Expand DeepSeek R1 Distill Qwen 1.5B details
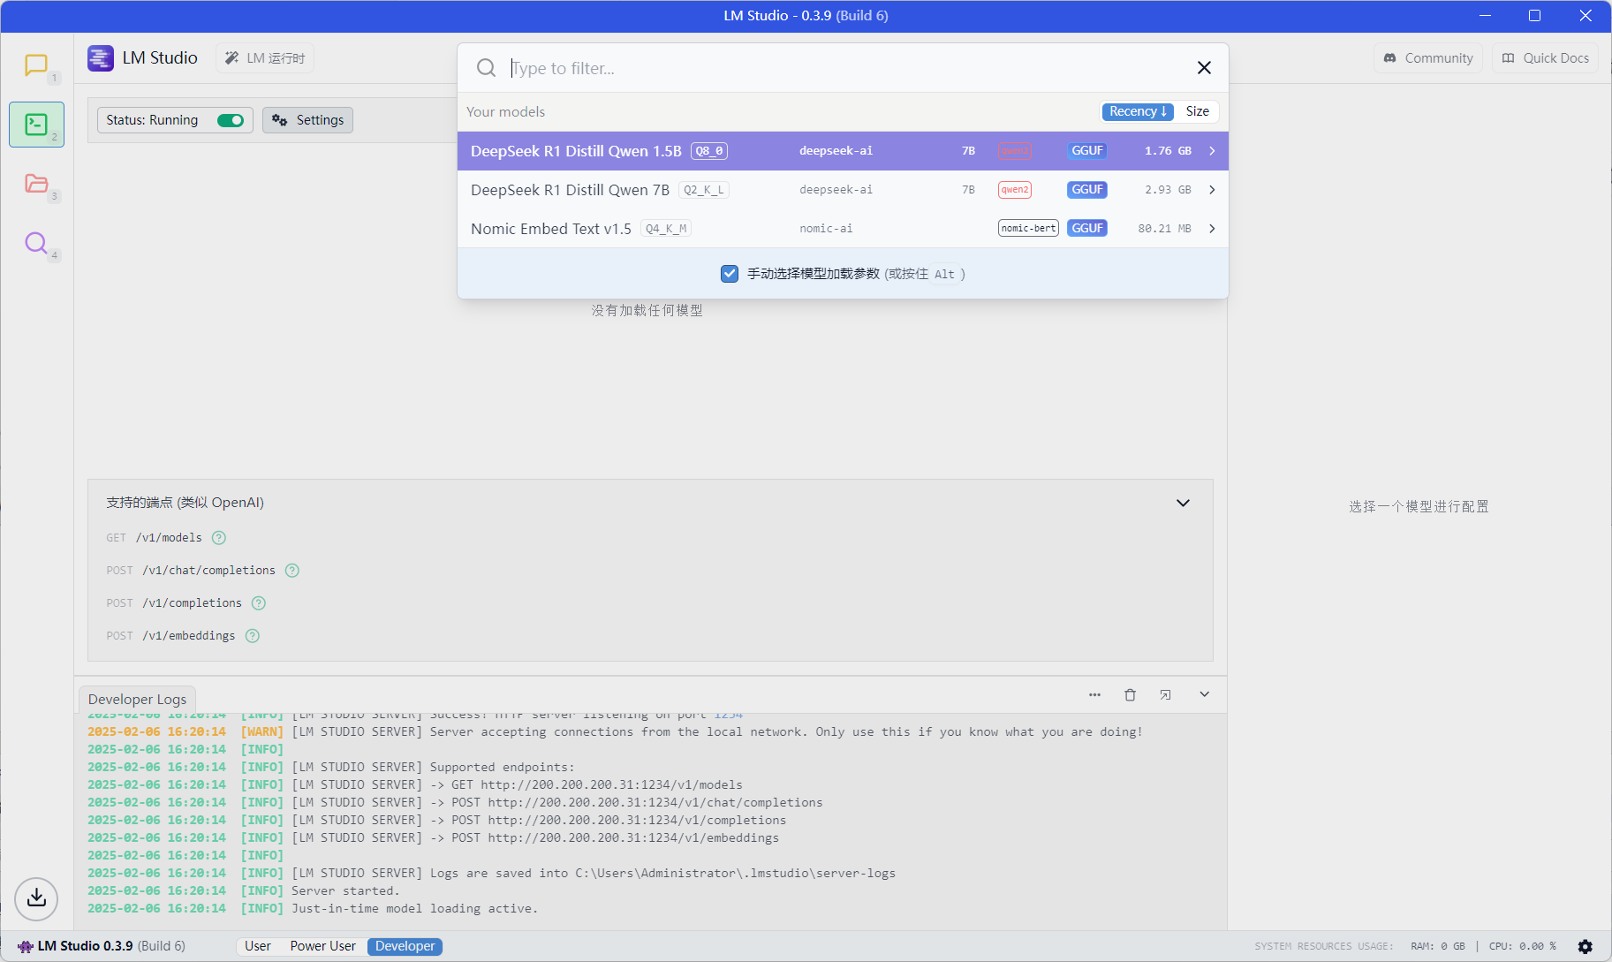The height and width of the screenshot is (962, 1612). click(1212, 151)
